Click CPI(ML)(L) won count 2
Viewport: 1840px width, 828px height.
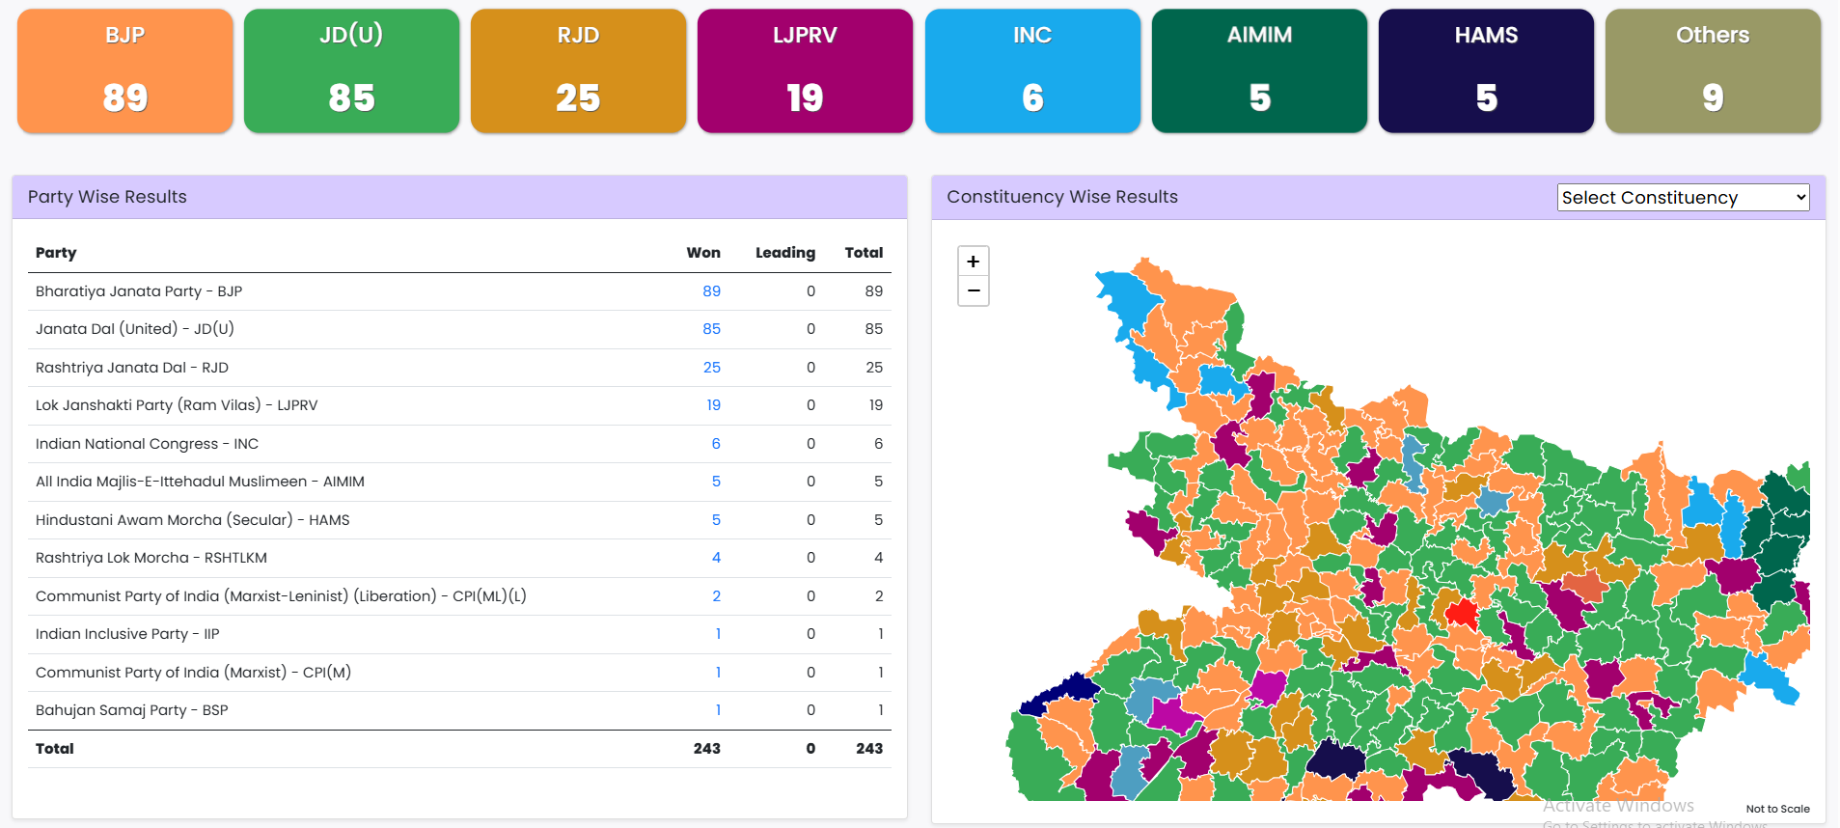click(x=716, y=596)
